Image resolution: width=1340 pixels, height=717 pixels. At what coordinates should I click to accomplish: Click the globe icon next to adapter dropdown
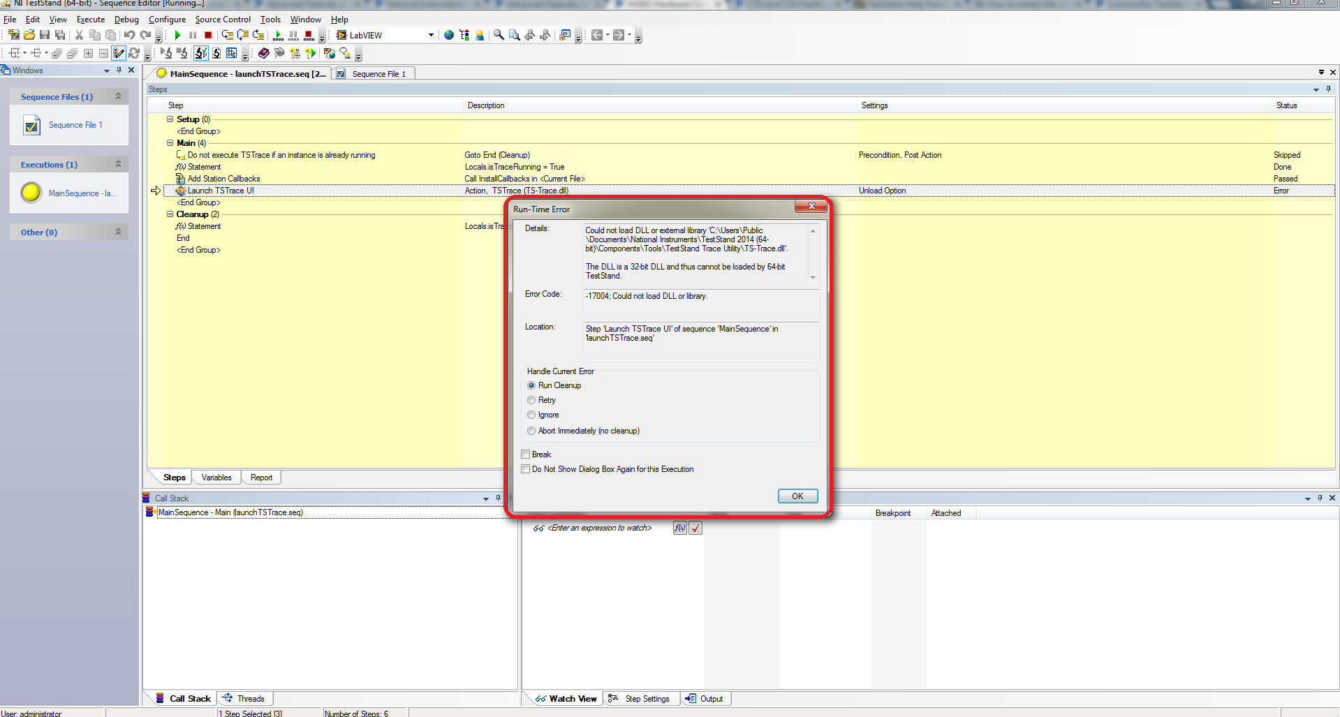pyautogui.click(x=449, y=35)
